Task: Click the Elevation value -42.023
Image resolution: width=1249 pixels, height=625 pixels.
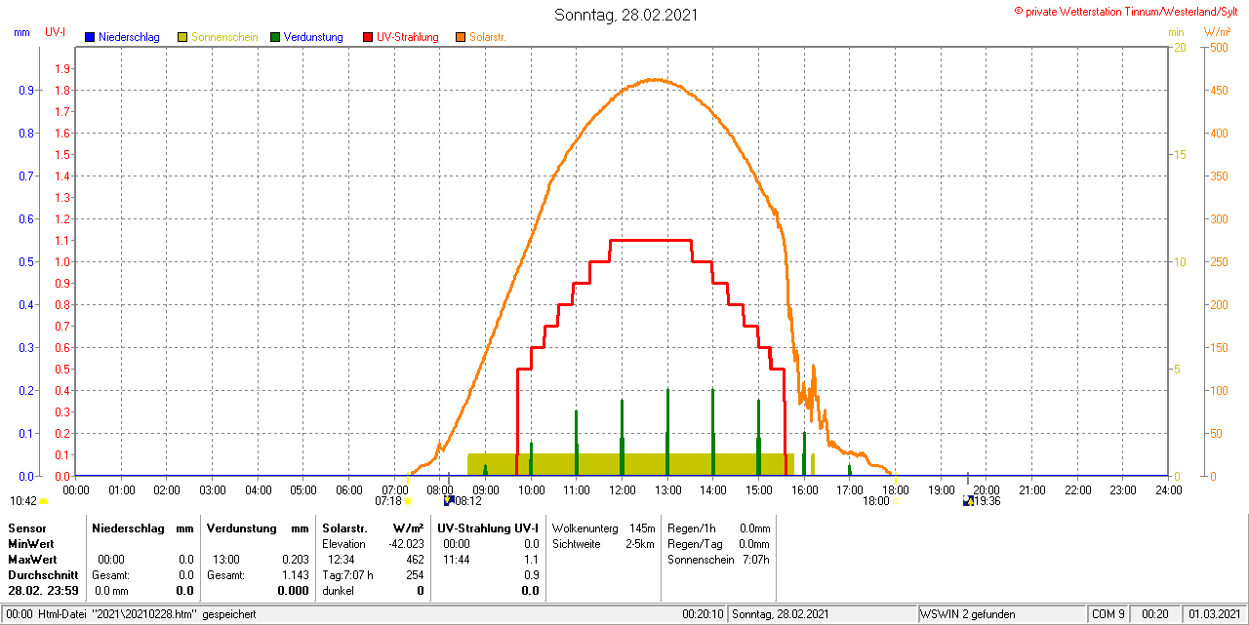Action: tap(406, 544)
